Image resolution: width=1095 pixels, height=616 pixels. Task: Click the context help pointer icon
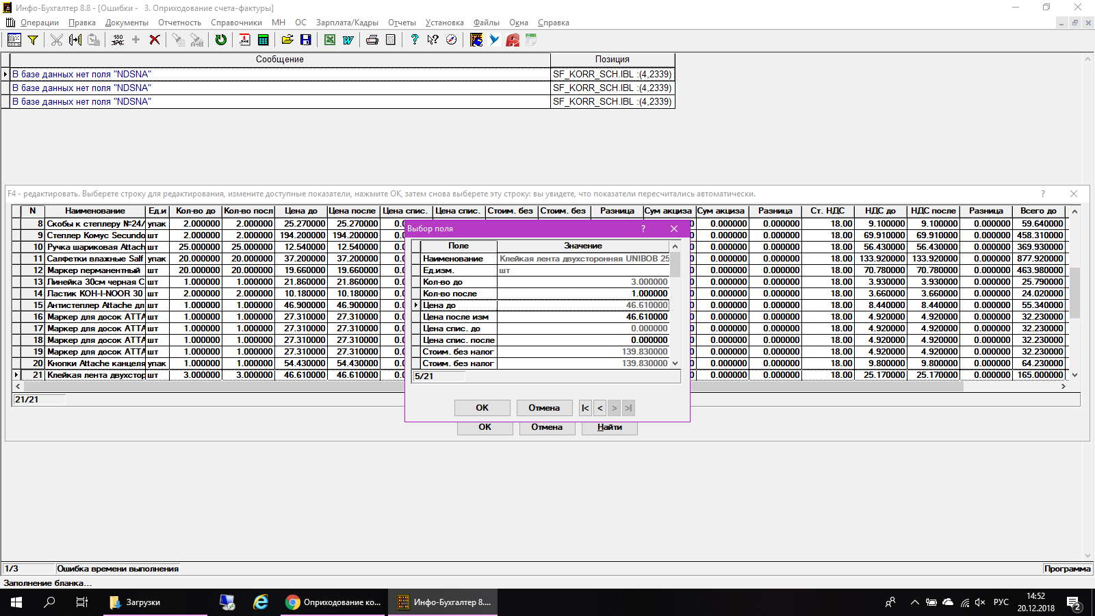433,40
